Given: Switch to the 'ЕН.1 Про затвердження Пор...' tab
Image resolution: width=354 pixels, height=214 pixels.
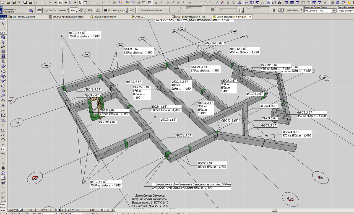Looking at the screenshot, I should pyautogui.click(x=191, y=17).
